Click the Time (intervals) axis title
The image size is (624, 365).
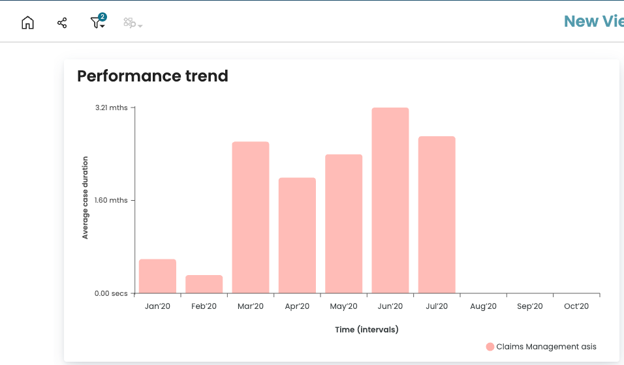click(366, 330)
